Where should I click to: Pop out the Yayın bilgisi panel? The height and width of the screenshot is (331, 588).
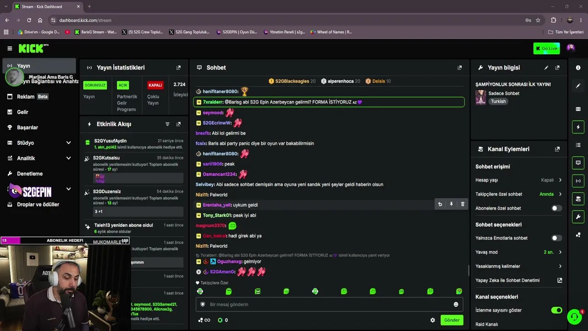pos(557,68)
